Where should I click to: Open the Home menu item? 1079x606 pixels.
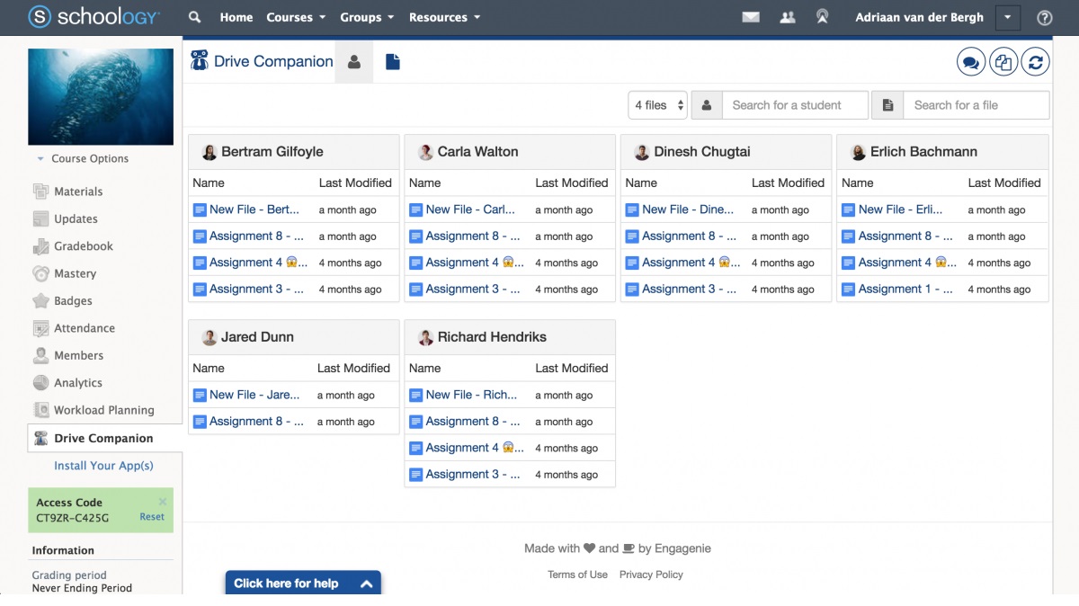[236, 16]
